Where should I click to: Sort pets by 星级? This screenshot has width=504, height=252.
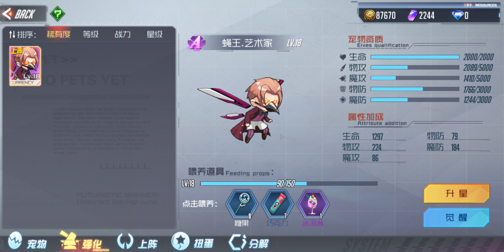[x=154, y=35]
